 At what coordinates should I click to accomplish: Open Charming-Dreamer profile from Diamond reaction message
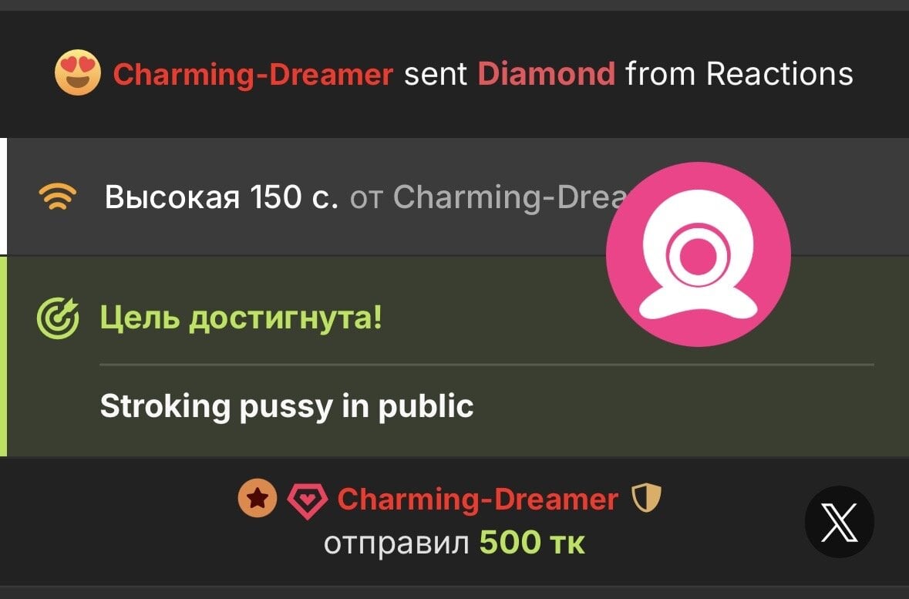[253, 74]
